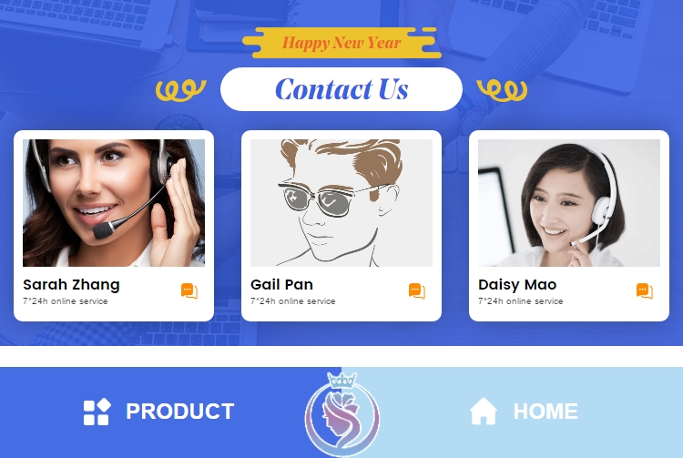
Task: Click the Daisy Mao name link
Action: pos(517,285)
